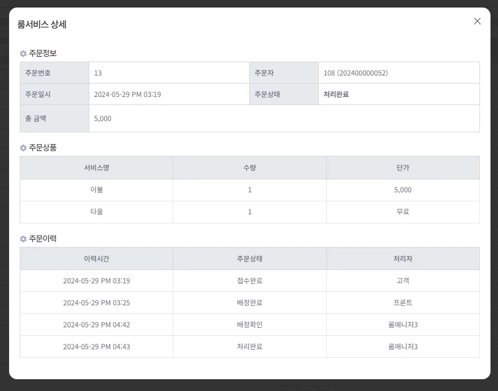Click the gear icon beside 주문이력

click(23, 239)
